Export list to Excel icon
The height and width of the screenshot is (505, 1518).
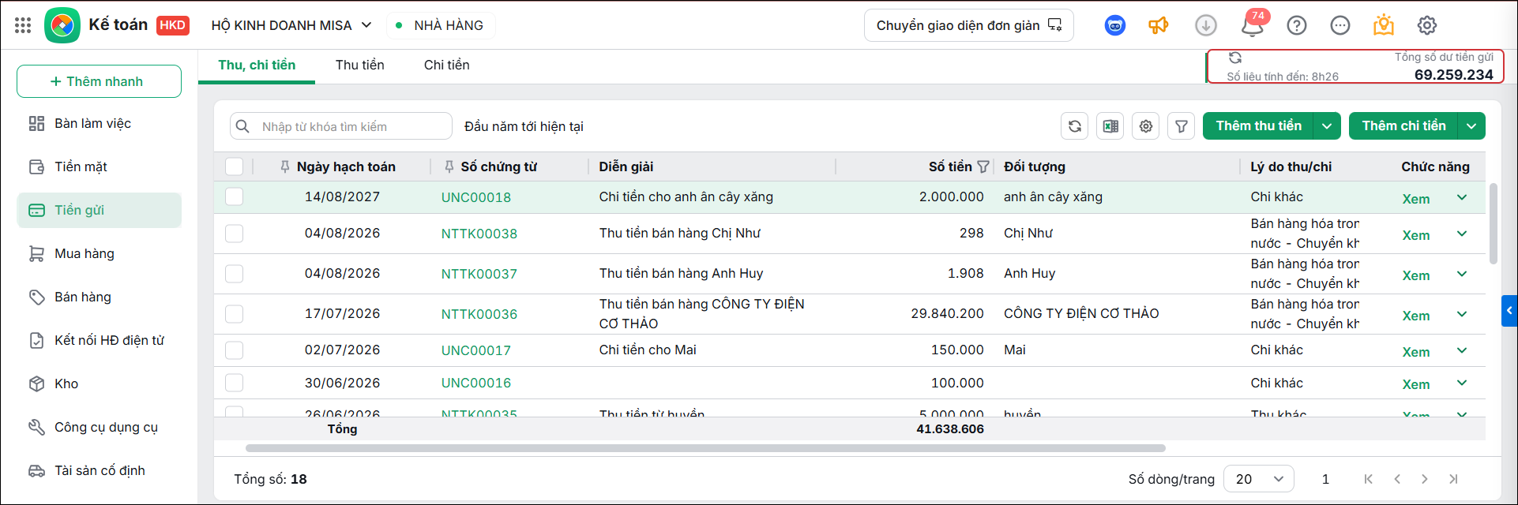pyautogui.click(x=1110, y=126)
